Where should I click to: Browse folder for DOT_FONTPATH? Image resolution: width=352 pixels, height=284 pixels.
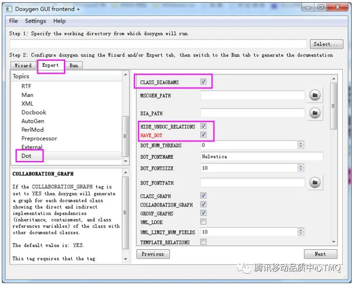pyautogui.click(x=315, y=183)
